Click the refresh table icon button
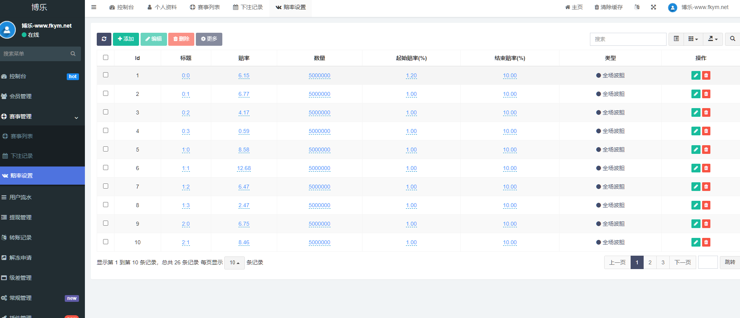 pyautogui.click(x=104, y=39)
